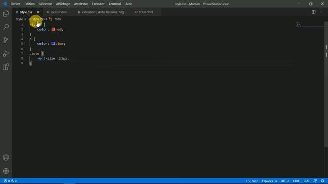Screen dimensions: 328x184
Task: Click the style folder breadcrumb
Action: [x=19, y=19]
